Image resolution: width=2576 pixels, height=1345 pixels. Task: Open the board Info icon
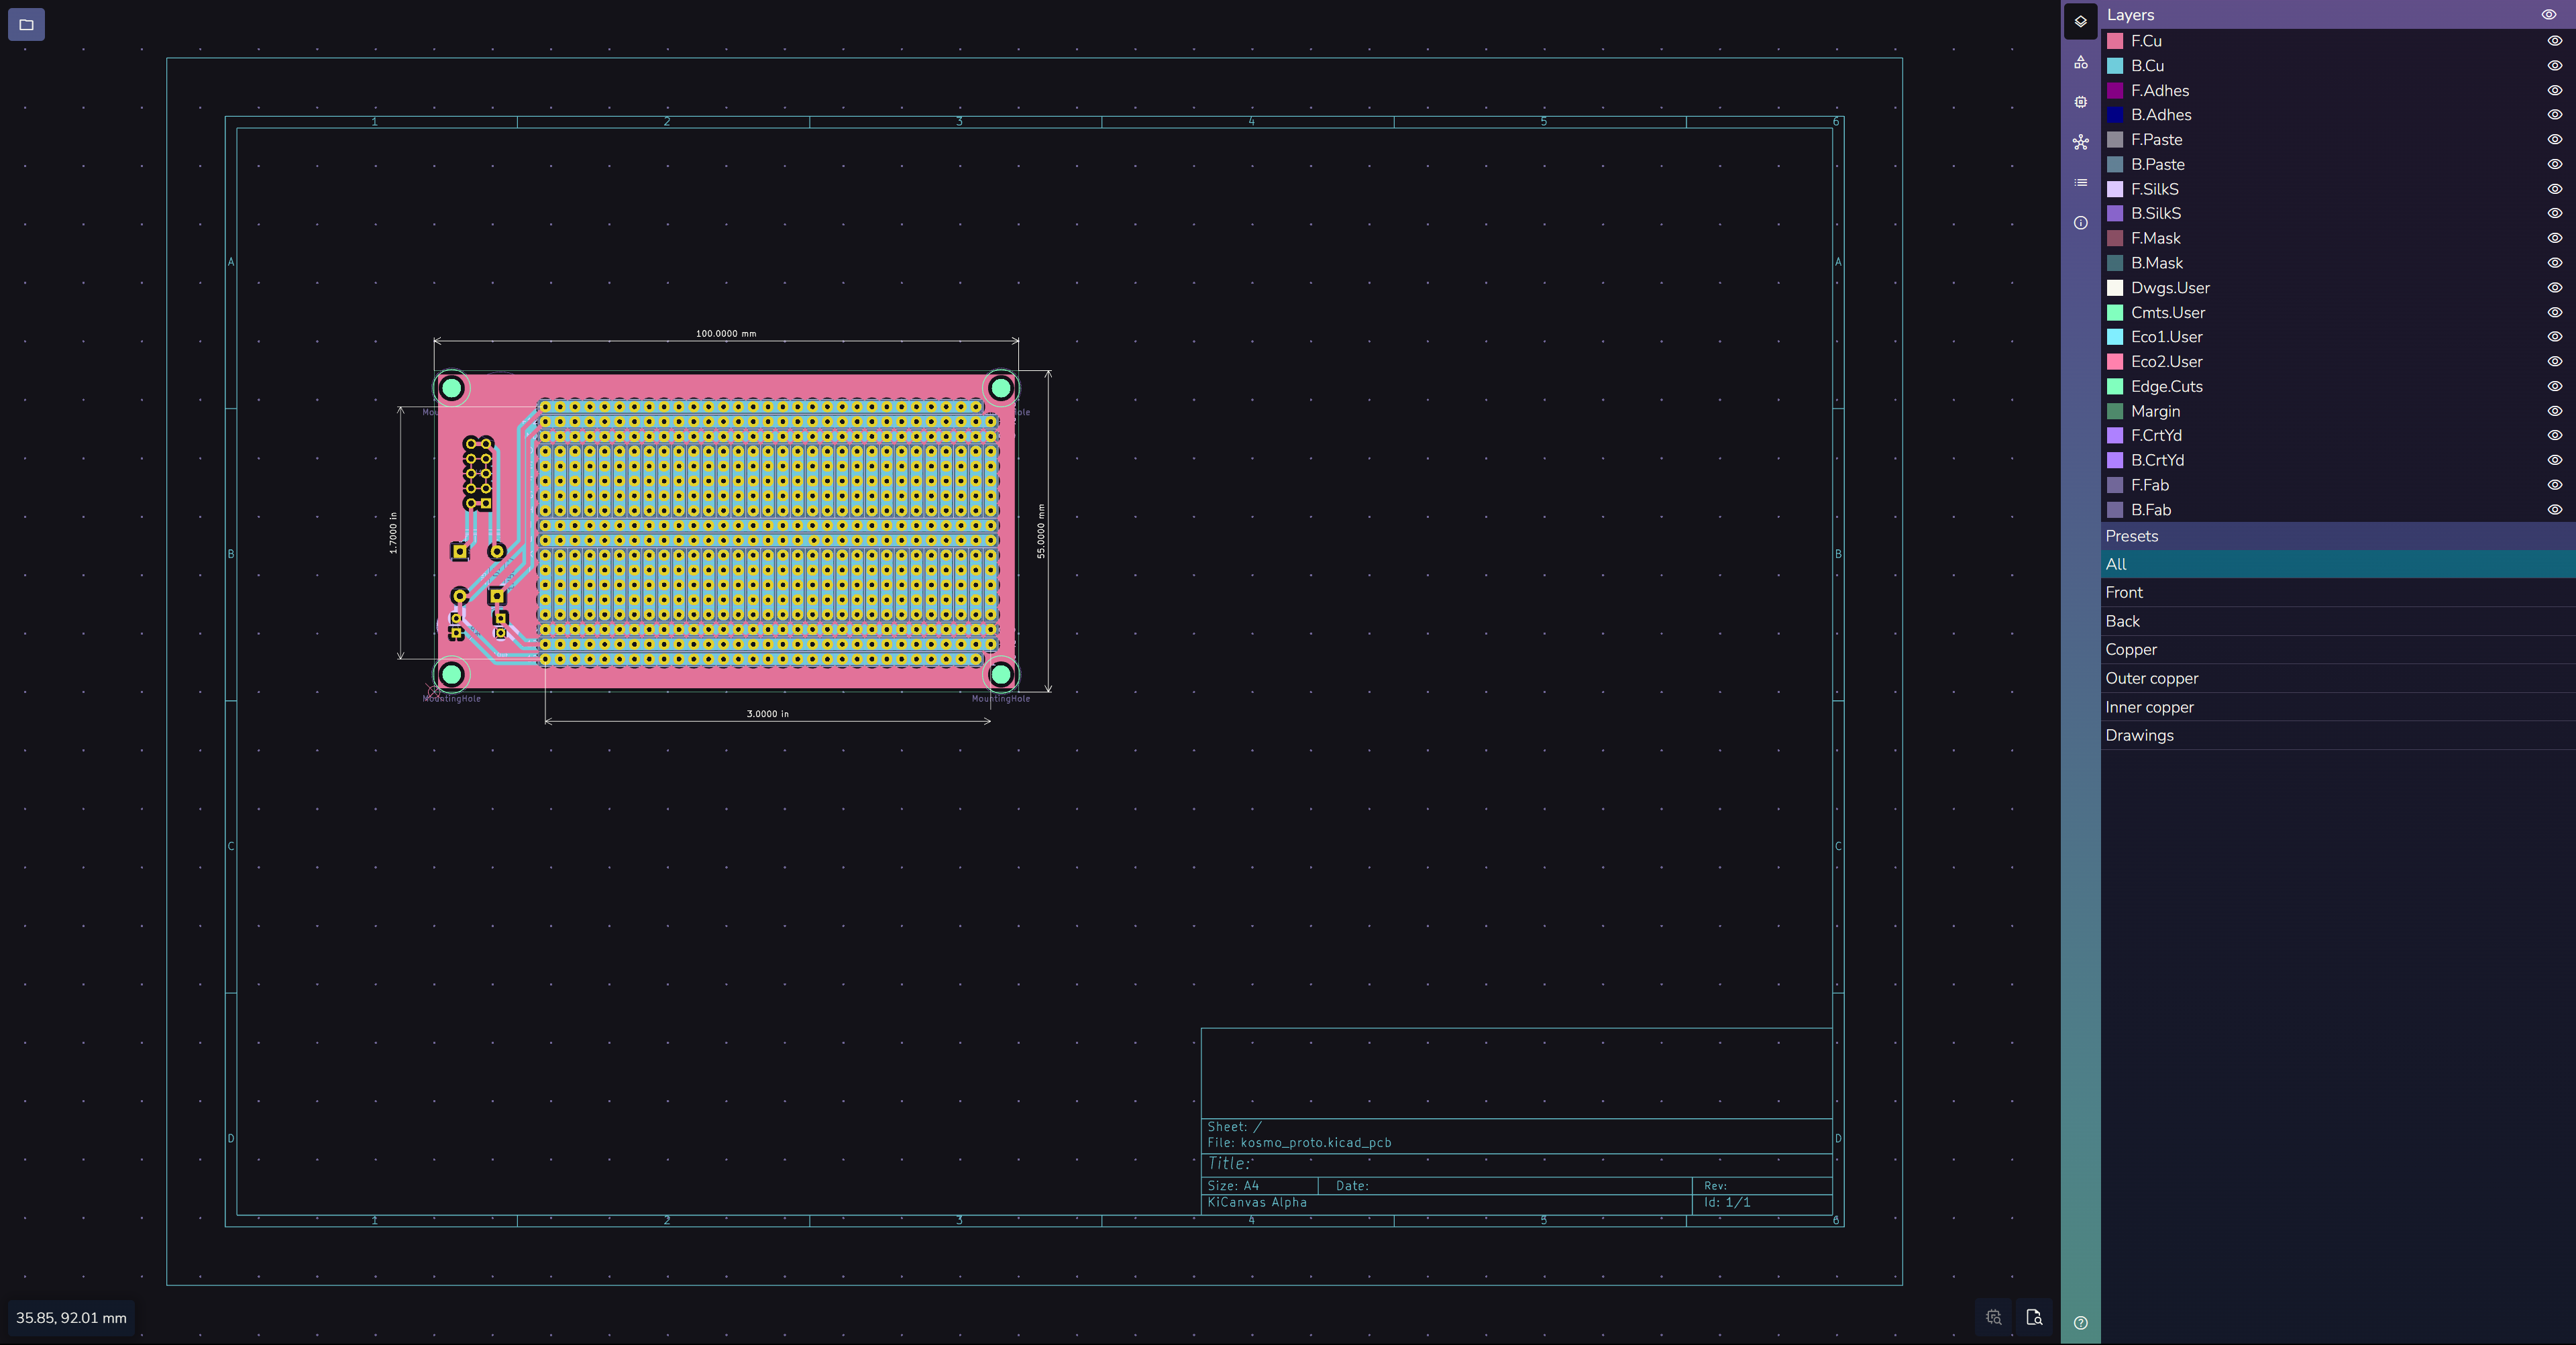tap(2080, 223)
